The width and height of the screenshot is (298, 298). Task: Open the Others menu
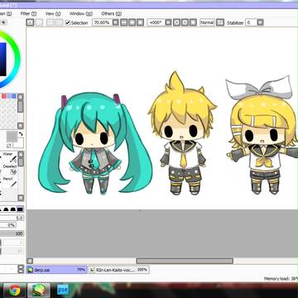tap(111, 13)
